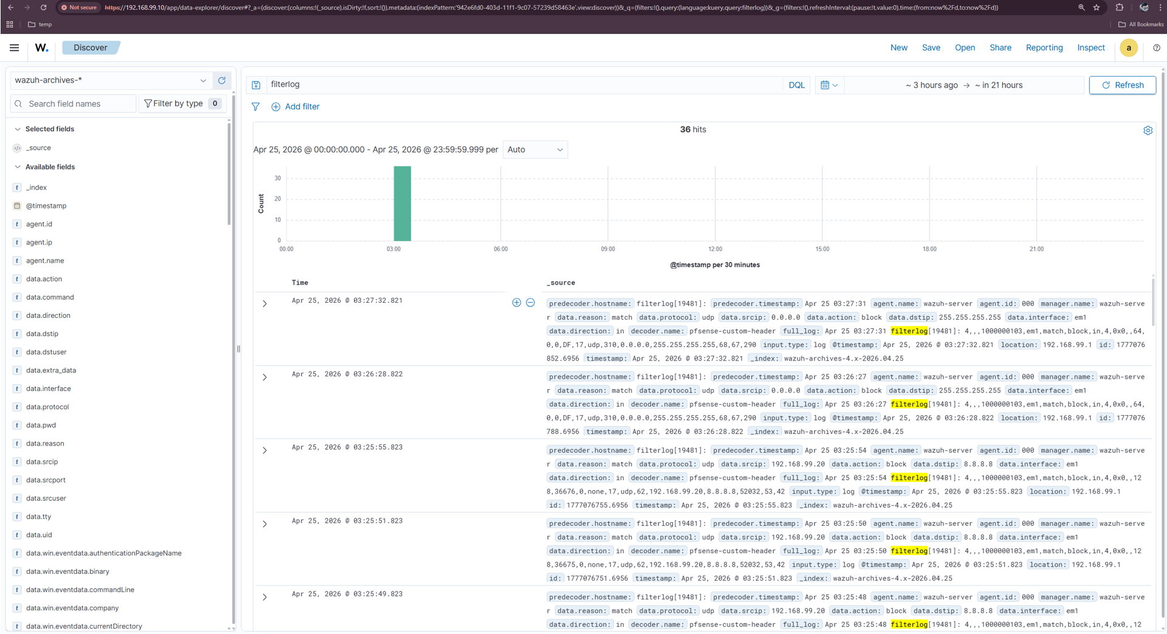This screenshot has width=1167, height=634.
Task: Open the Inspect menu item
Action: pyautogui.click(x=1091, y=47)
